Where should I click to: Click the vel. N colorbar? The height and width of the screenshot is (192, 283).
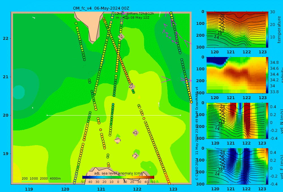click(267, 121)
